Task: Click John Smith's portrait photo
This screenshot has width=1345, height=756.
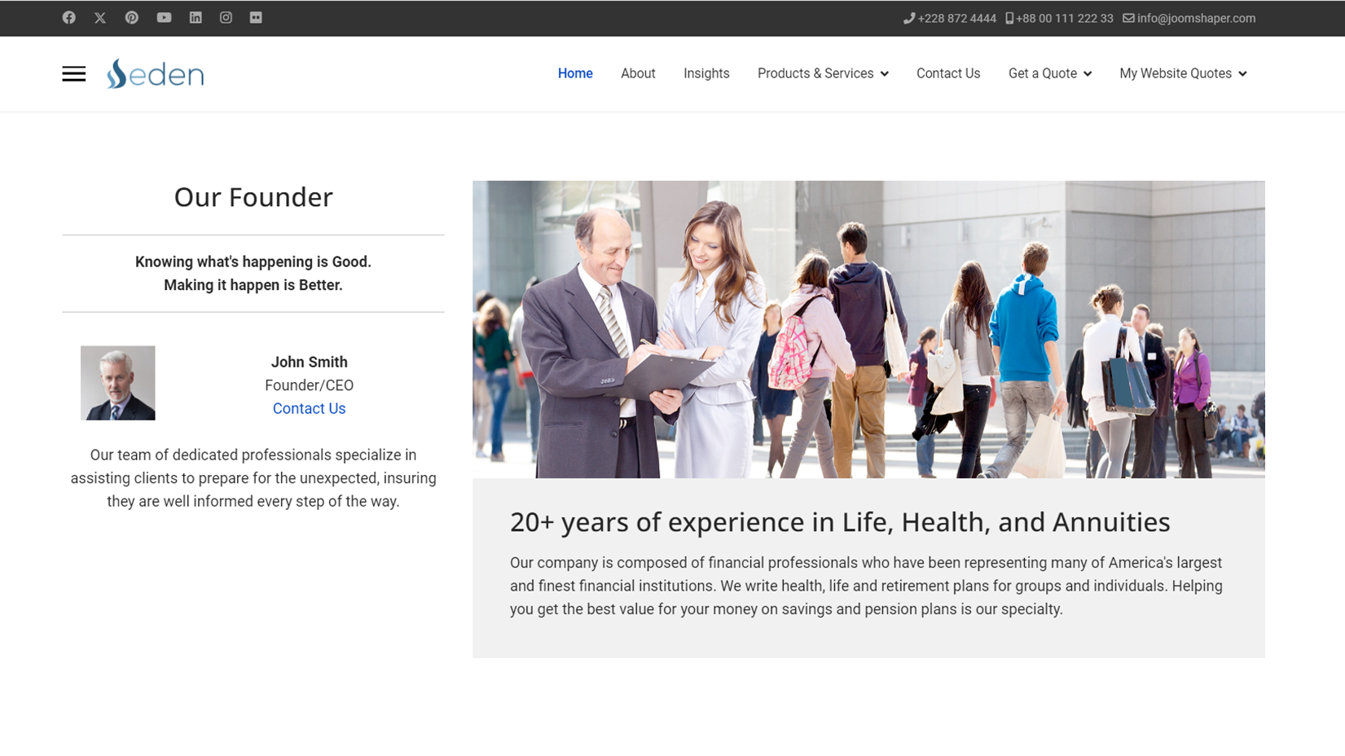Action: (x=118, y=383)
